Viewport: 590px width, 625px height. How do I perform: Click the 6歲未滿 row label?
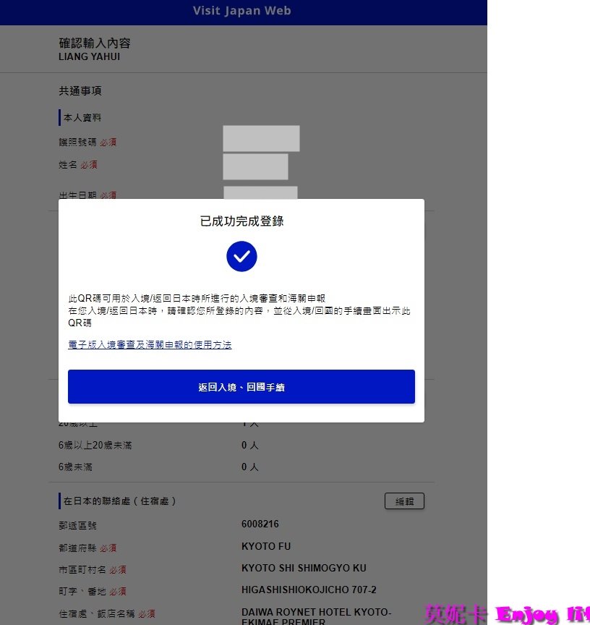coord(76,467)
